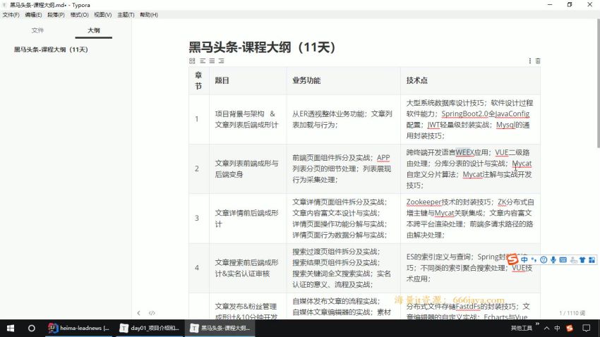Collapse sidebar with the left arrow icon
The width and height of the screenshot is (600, 337).
click(x=138, y=313)
